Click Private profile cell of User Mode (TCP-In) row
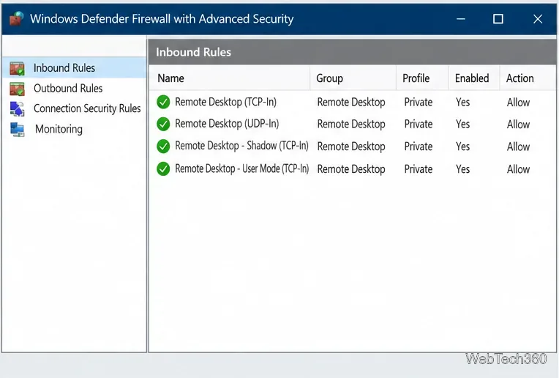This screenshot has height=378, width=559. [419, 169]
